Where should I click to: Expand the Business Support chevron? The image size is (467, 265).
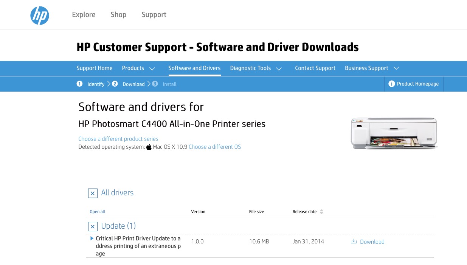[396, 69]
